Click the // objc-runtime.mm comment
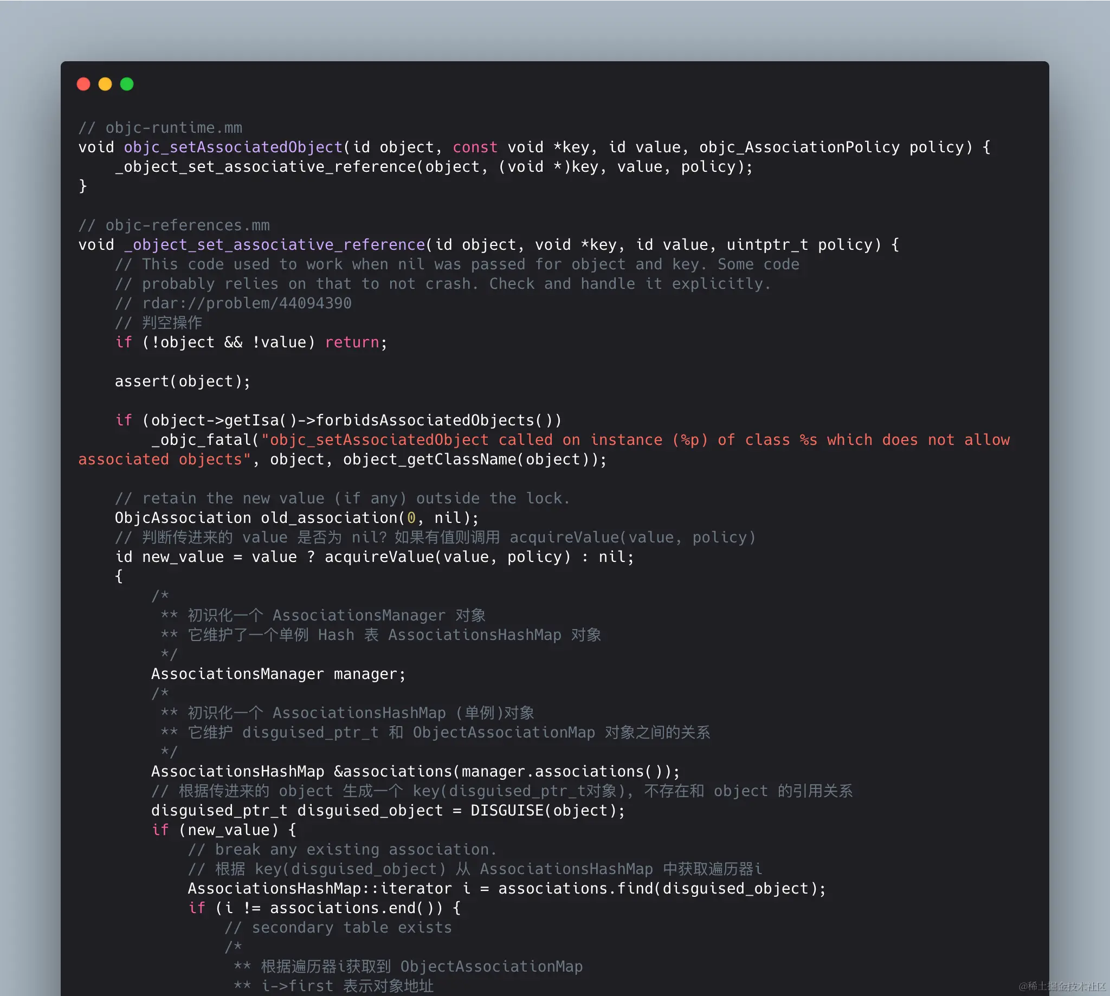The height and width of the screenshot is (996, 1110). (x=160, y=127)
